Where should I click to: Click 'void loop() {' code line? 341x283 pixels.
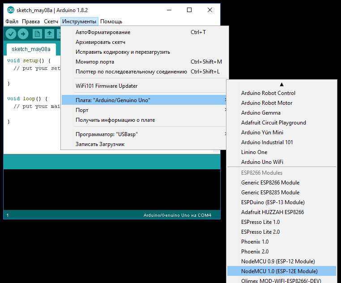point(27,99)
